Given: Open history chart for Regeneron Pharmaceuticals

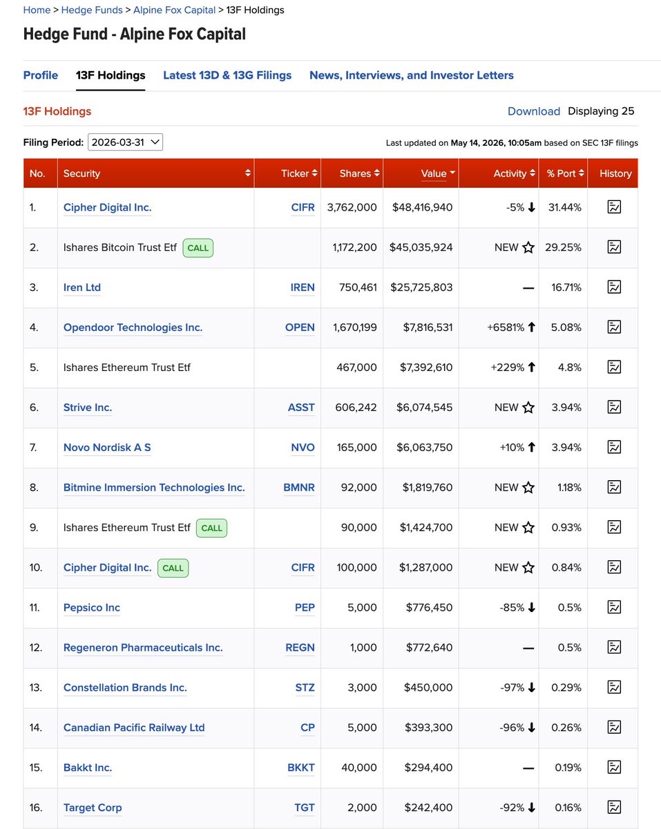Looking at the screenshot, I should tap(613, 647).
